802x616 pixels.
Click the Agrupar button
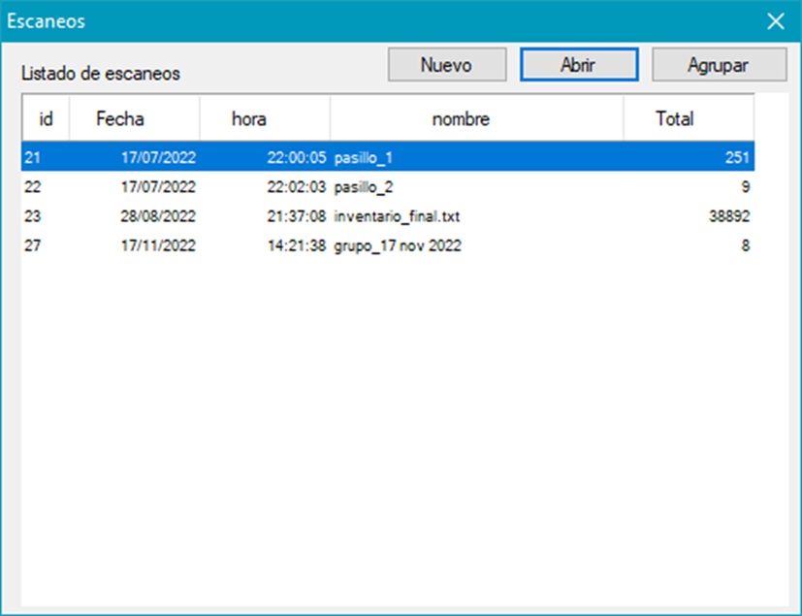pos(718,65)
